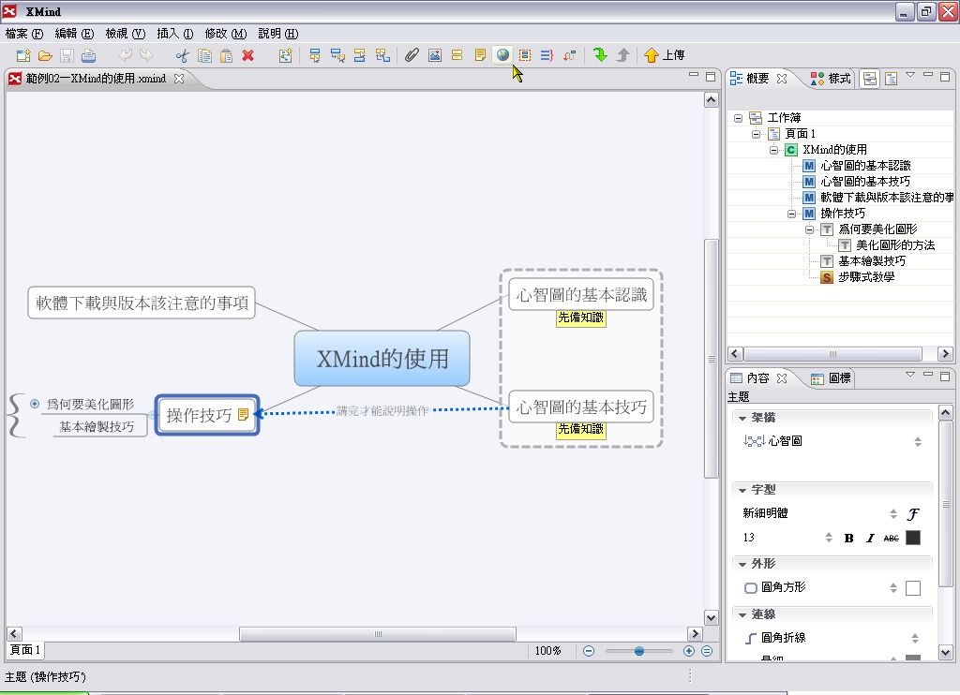The image size is (960, 695).
Task: Paste using the clipboard toolbar icon
Action: click(226, 55)
